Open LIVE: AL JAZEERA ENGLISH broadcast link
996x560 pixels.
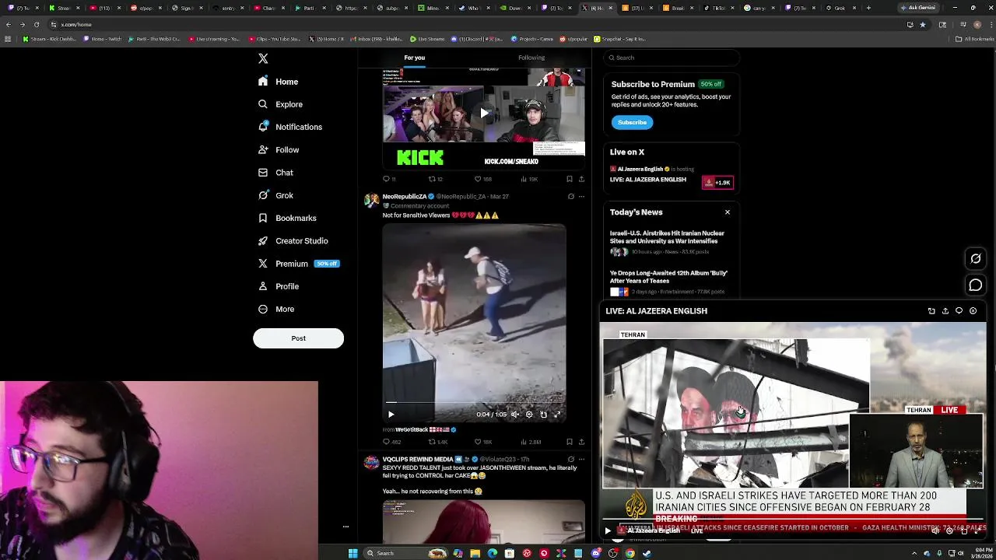click(647, 180)
